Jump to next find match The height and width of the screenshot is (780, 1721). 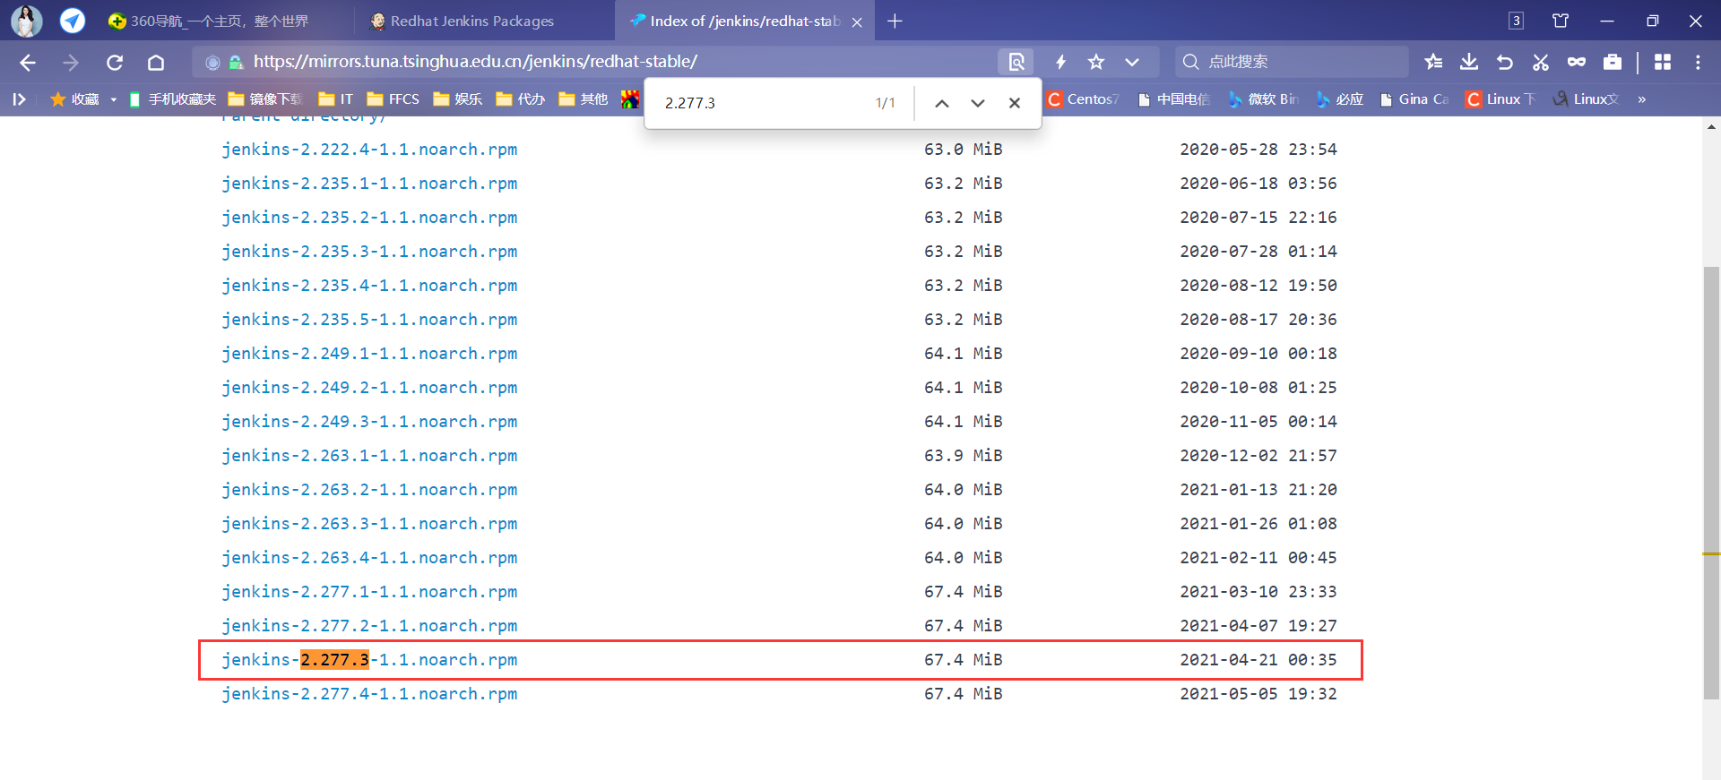pos(978,103)
